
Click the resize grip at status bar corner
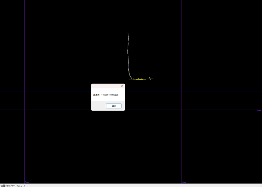[261, 186]
